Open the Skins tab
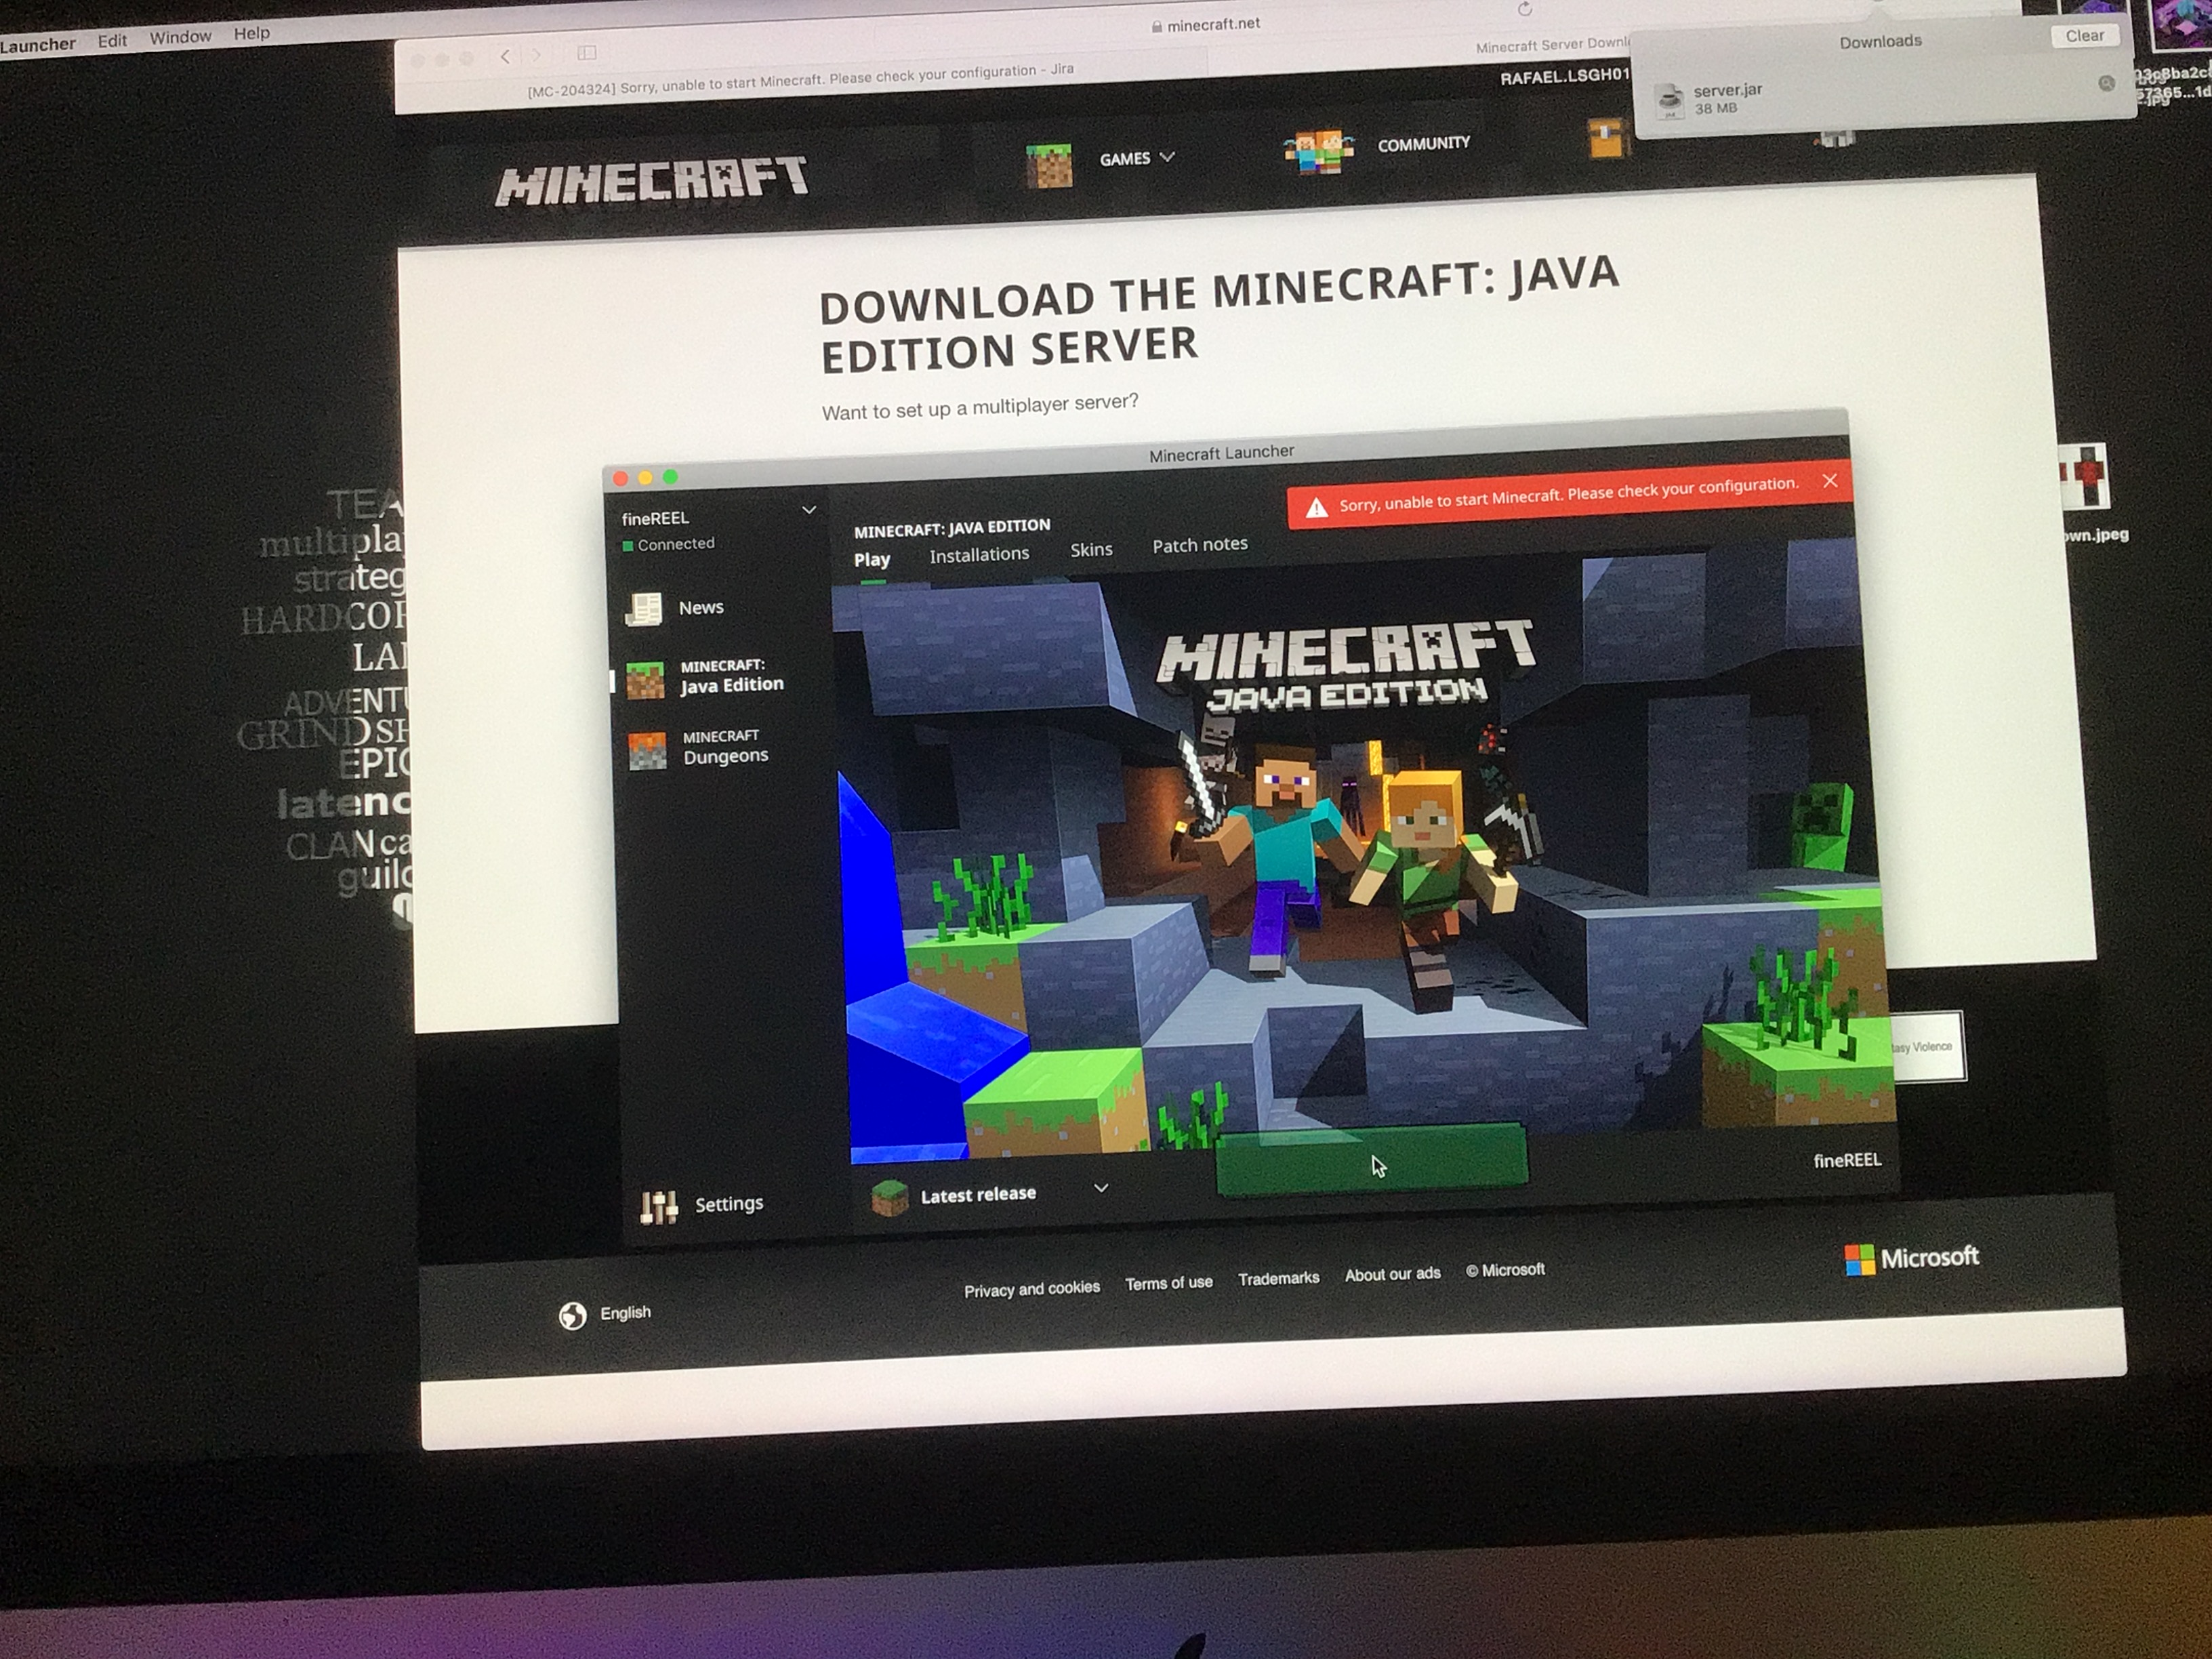The height and width of the screenshot is (1659, 2212). click(x=1091, y=549)
